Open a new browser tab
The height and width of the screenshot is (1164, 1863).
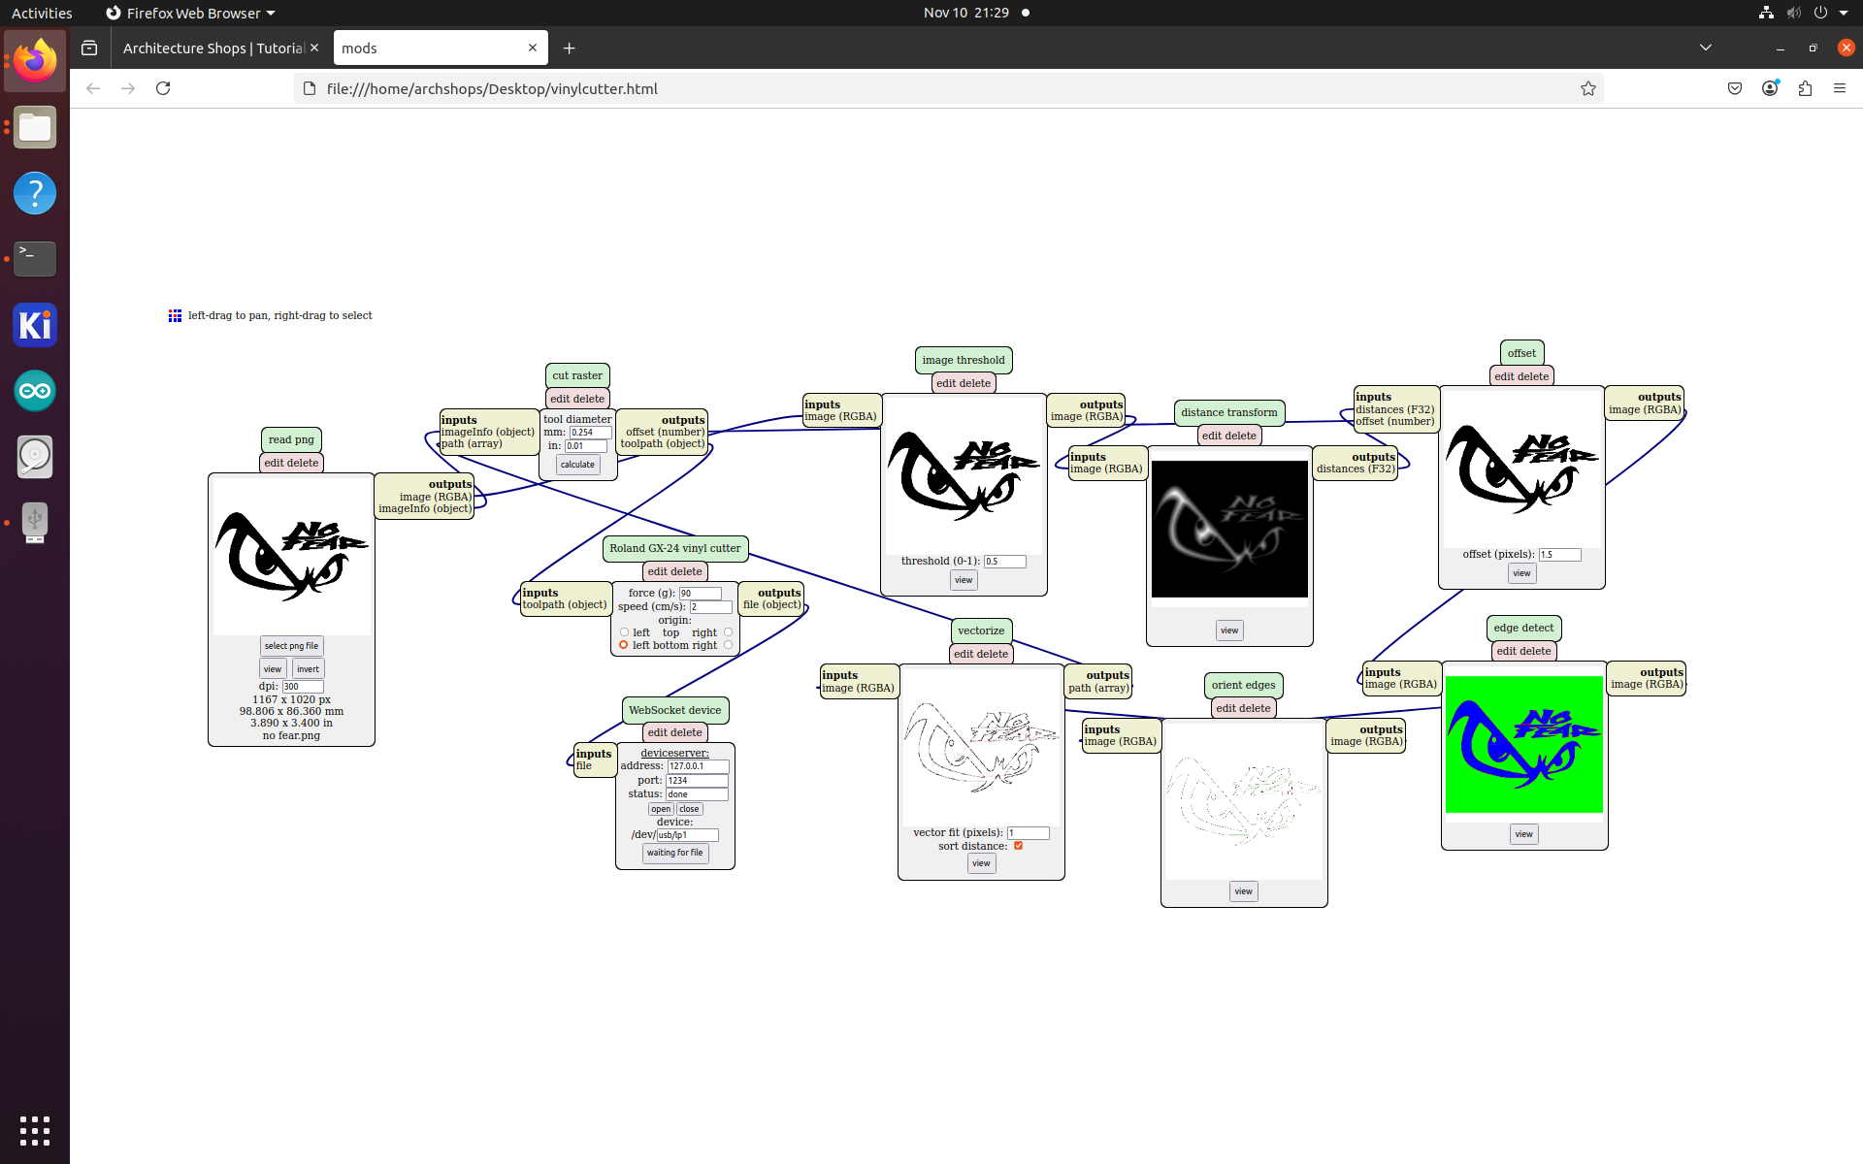(x=570, y=48)
